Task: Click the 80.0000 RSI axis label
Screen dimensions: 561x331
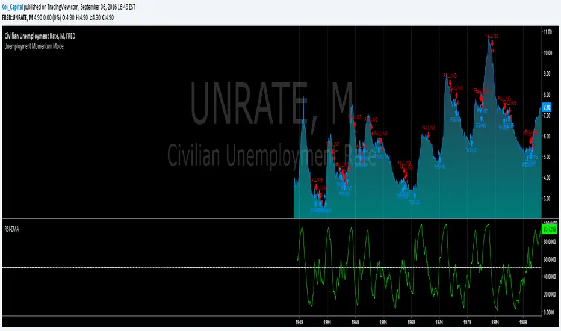Action: click(550, 241)
